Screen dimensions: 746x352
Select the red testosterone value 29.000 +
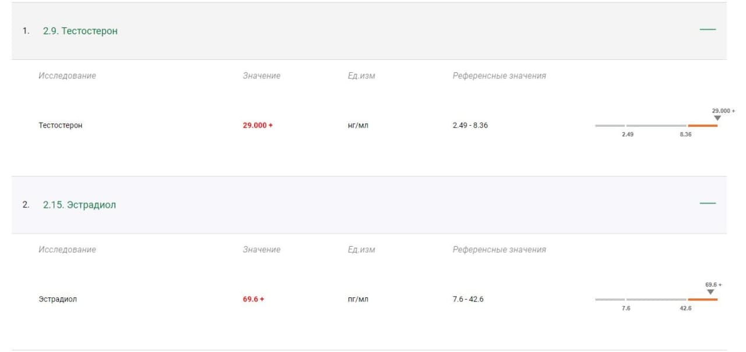[x=258, y=126]
